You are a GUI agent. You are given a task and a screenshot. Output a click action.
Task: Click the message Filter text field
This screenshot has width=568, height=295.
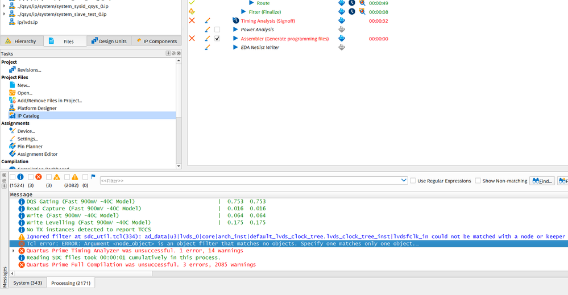tap(249, 181)
